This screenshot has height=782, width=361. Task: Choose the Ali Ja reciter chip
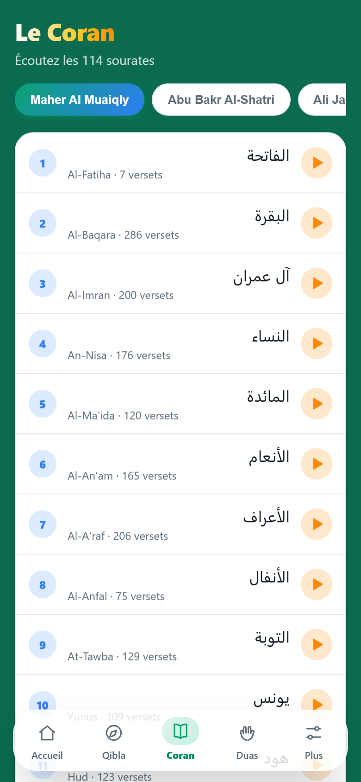click(x=323, y=100)
